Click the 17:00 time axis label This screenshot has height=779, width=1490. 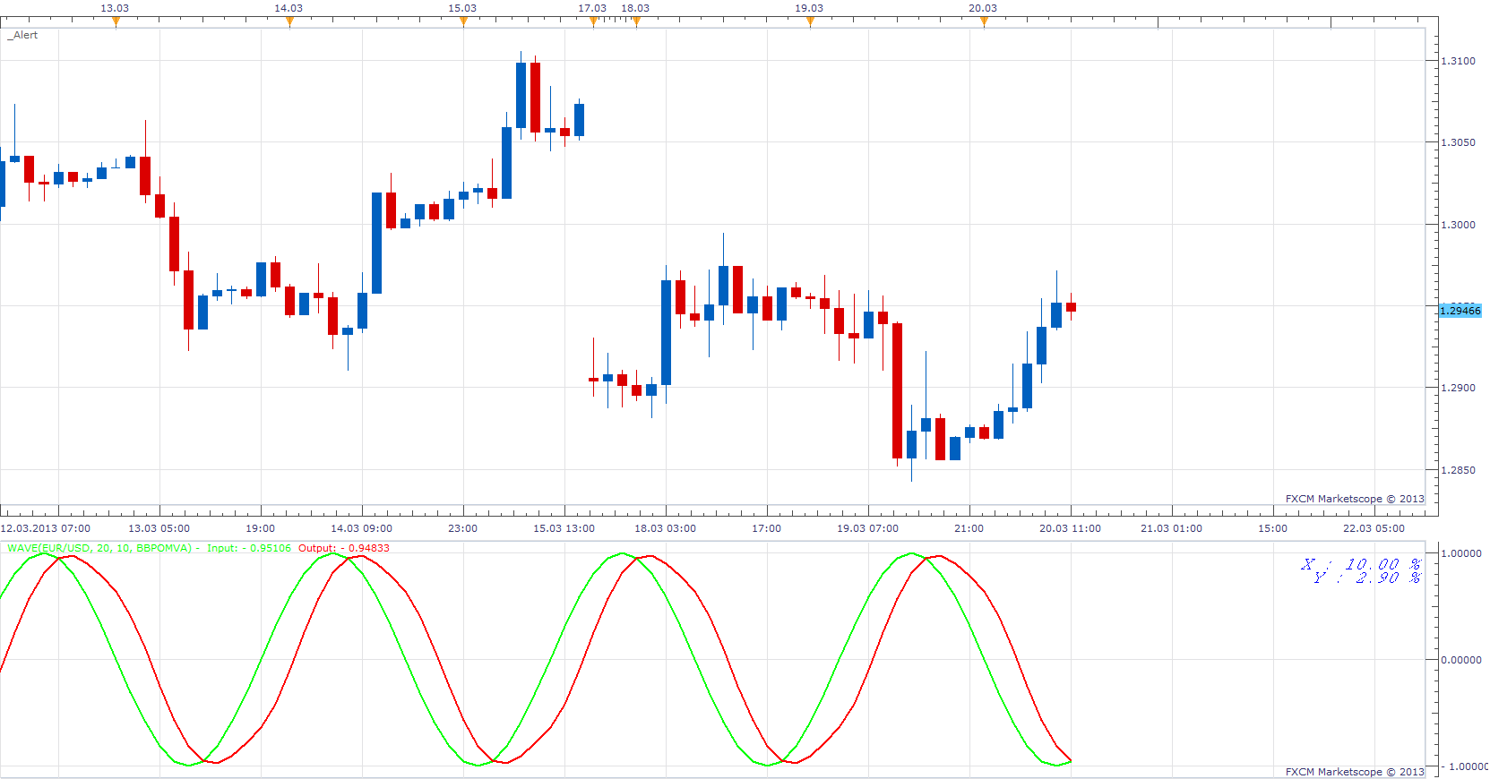click(766, 528)
